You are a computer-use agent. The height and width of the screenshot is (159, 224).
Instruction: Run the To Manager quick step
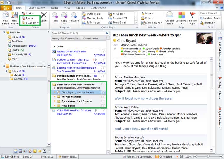point(91,23)
